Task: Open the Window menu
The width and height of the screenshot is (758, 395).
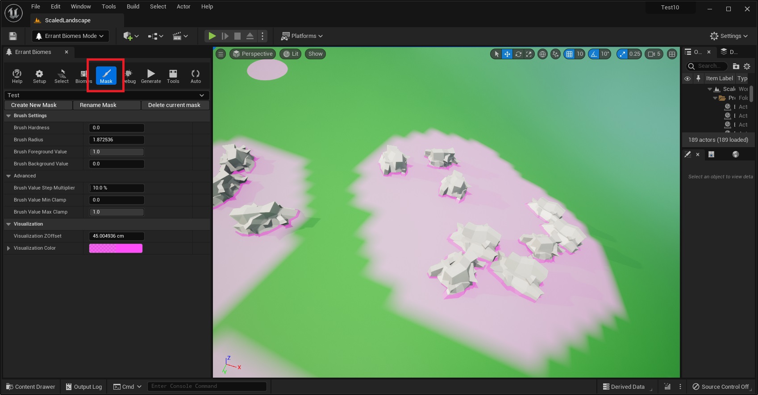Action: (x=81, y=7)
